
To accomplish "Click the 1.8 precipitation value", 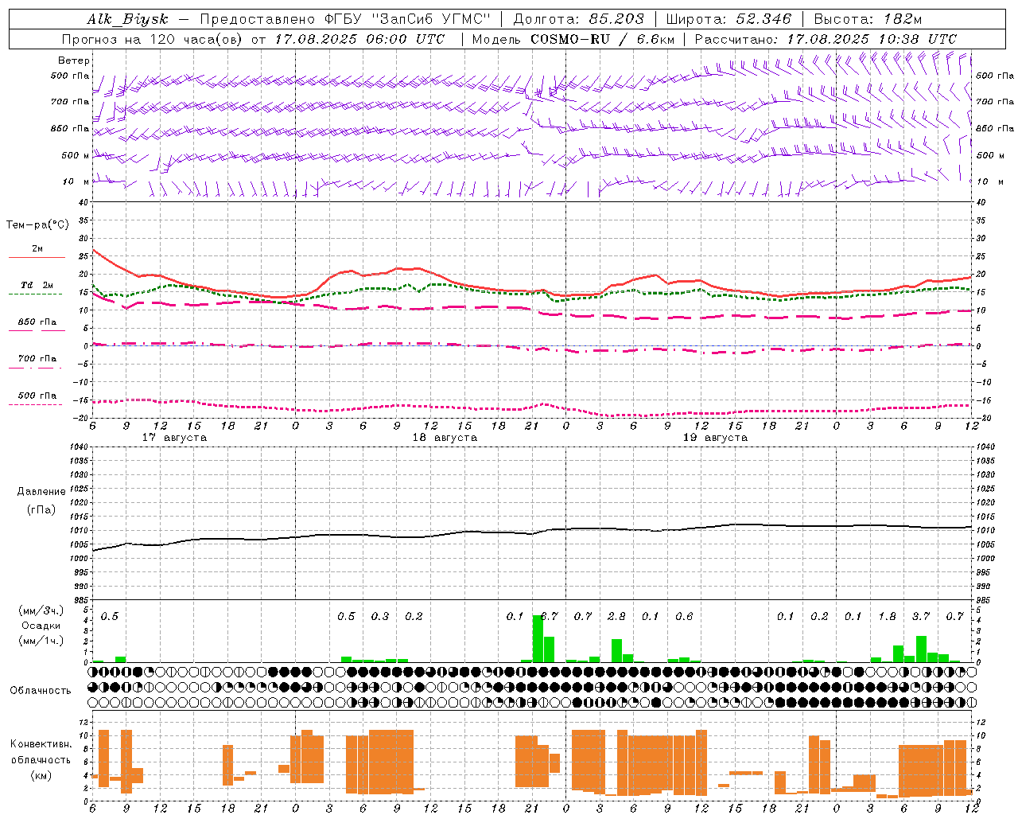I will (887, 616).
